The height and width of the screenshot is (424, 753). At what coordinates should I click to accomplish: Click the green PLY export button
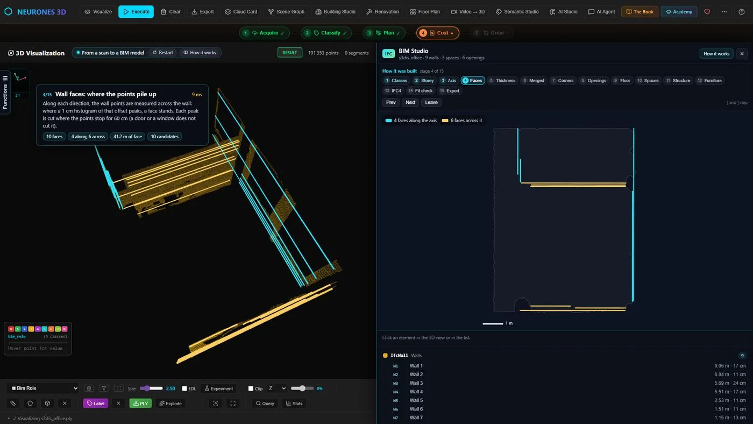(x=140, y=404)
